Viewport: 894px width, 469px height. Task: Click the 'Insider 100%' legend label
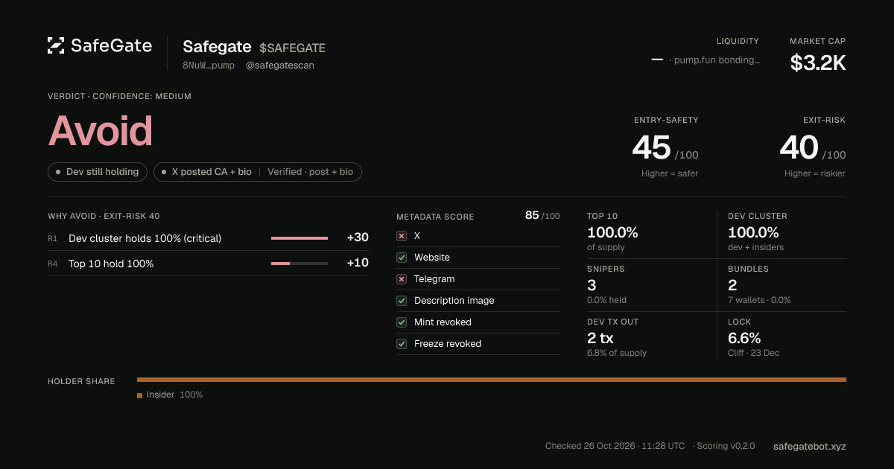coord(174,395)
